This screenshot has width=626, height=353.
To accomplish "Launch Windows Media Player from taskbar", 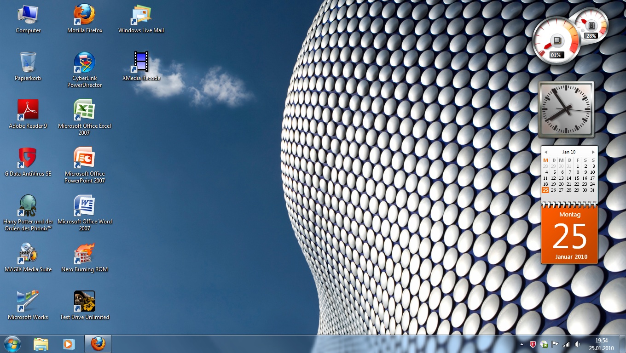I will pyautogui.click(x=69, y=344).
